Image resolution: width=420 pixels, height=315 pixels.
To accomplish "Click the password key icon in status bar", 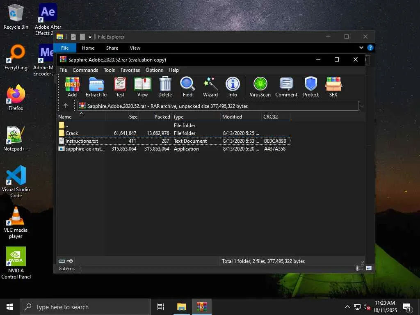I will (70, 261).
